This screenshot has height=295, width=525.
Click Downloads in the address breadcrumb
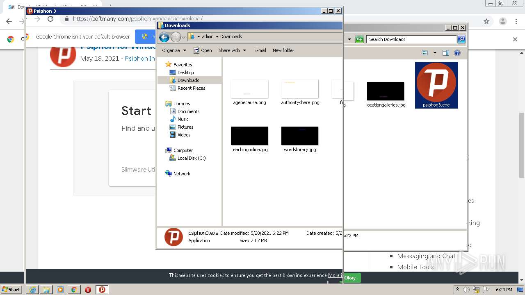coord(231,36)
